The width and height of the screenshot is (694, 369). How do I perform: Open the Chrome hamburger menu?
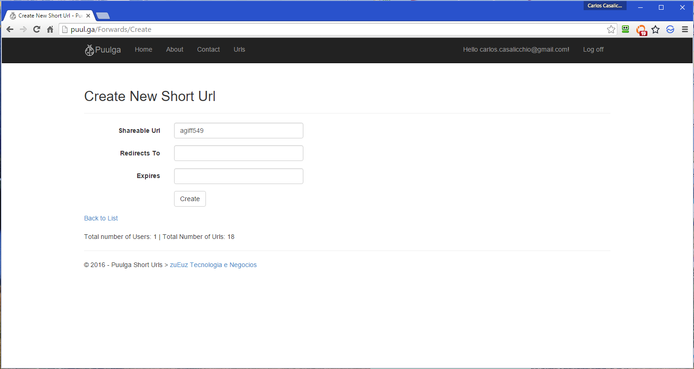[685, 30]
